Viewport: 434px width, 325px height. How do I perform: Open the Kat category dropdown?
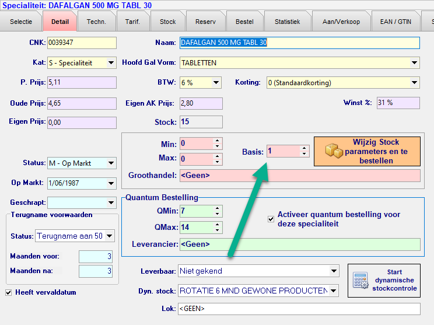tap(111, 63)
